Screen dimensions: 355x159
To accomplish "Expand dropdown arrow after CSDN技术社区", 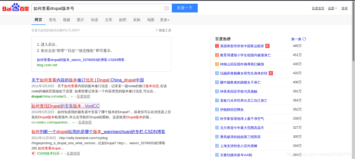I will 62,154.
